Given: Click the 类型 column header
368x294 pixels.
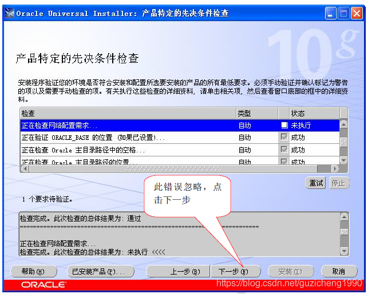Looking at the screenshot, I should 257,114.
